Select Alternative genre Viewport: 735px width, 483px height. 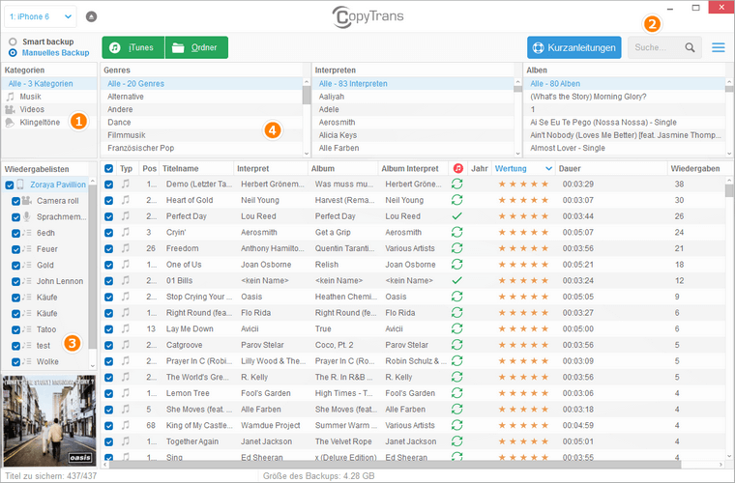[201, 97]
